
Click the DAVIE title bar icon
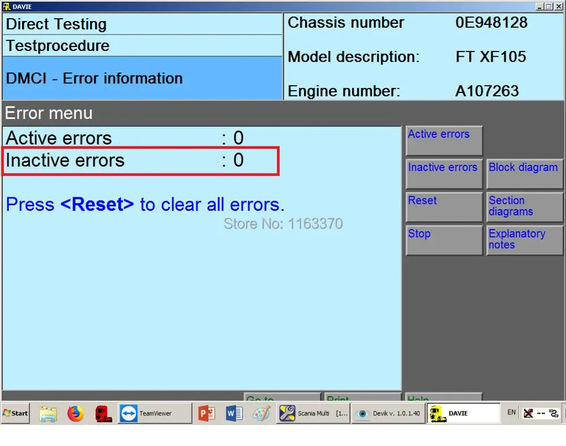click(6, 6)
